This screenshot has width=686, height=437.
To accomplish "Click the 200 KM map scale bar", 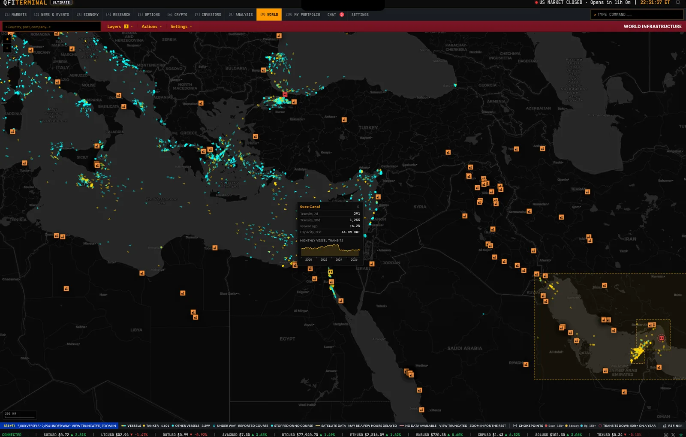I will click(x=20, y=415).
